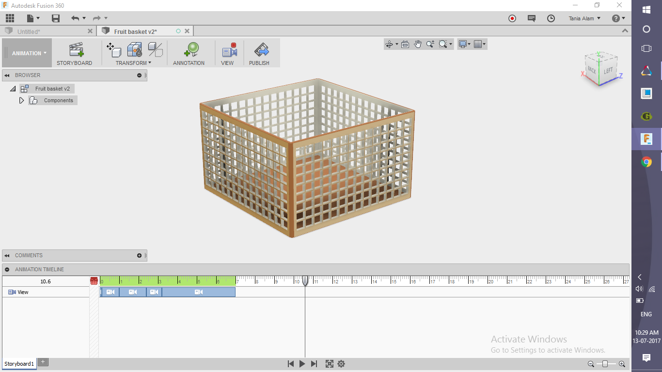This screenshot has width=662, height=372.
Task: Click the Publish video icon
Action: 261,49
